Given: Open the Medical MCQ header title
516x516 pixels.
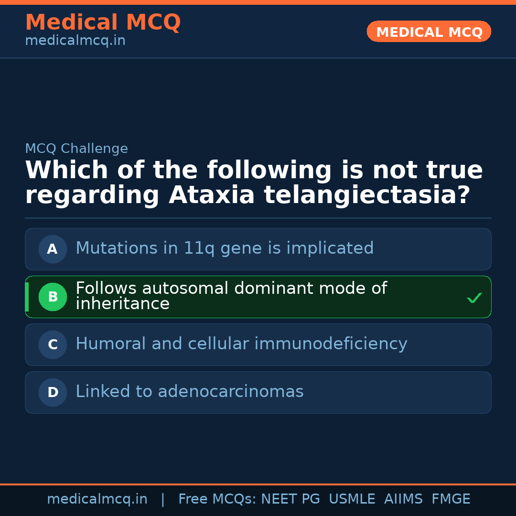Looking at the screenshot, I should pos(103,22).
